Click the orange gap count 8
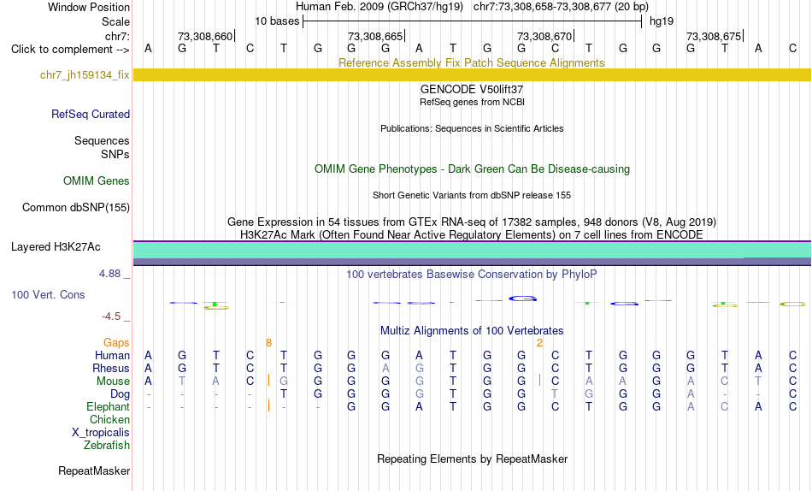Screen dimensions: 812x491 coord(268,343)
